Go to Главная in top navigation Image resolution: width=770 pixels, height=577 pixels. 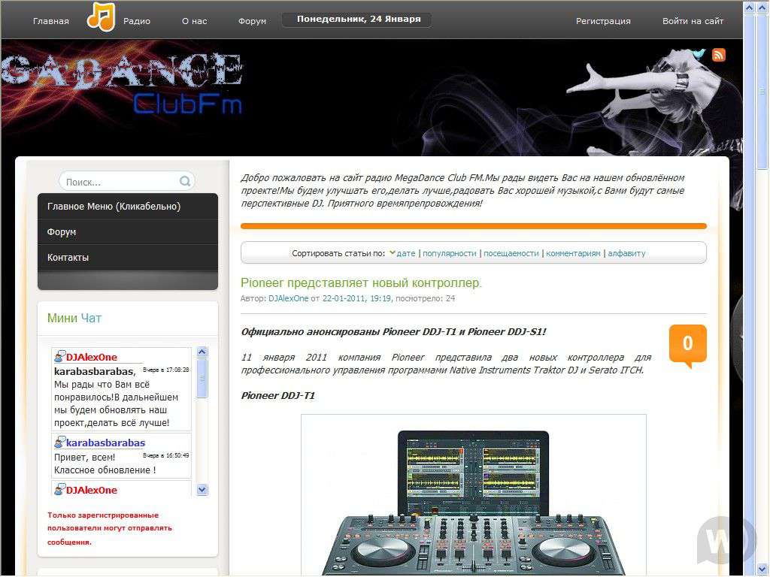coord(51,21)
